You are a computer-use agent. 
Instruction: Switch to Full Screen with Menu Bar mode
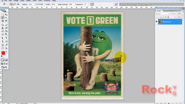(x=4, y=64)
